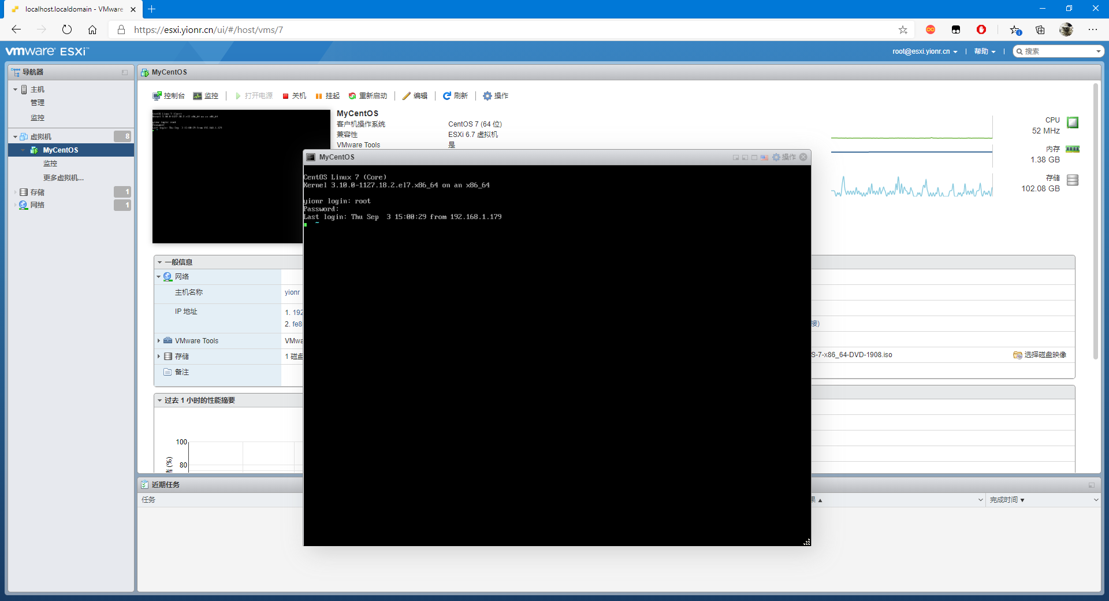Click the browser back arrow
The height and width of the screenshot is (601, 1109).
point(16,29)
